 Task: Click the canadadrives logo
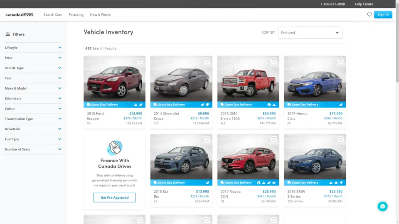coord(20,15)
